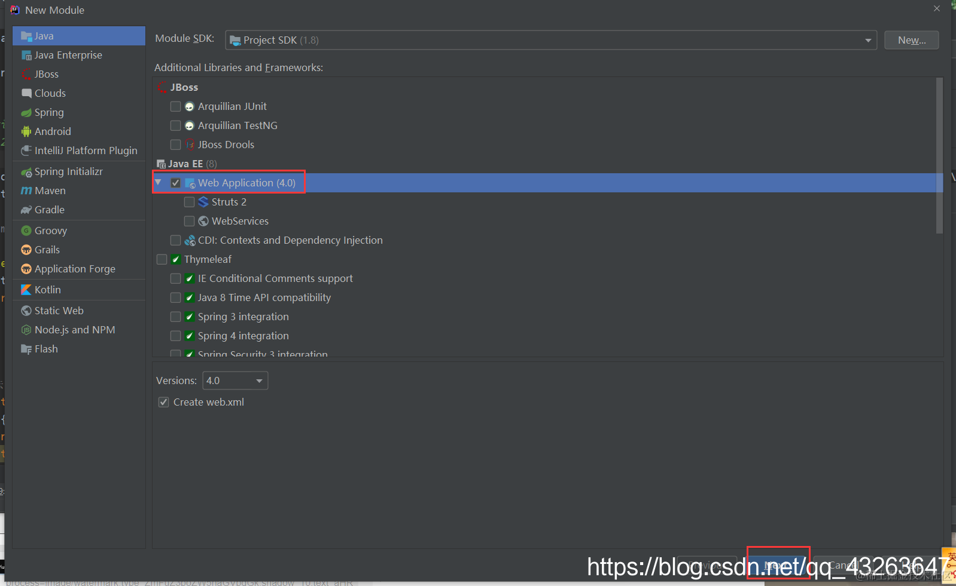Select Static Web module type

79,311
